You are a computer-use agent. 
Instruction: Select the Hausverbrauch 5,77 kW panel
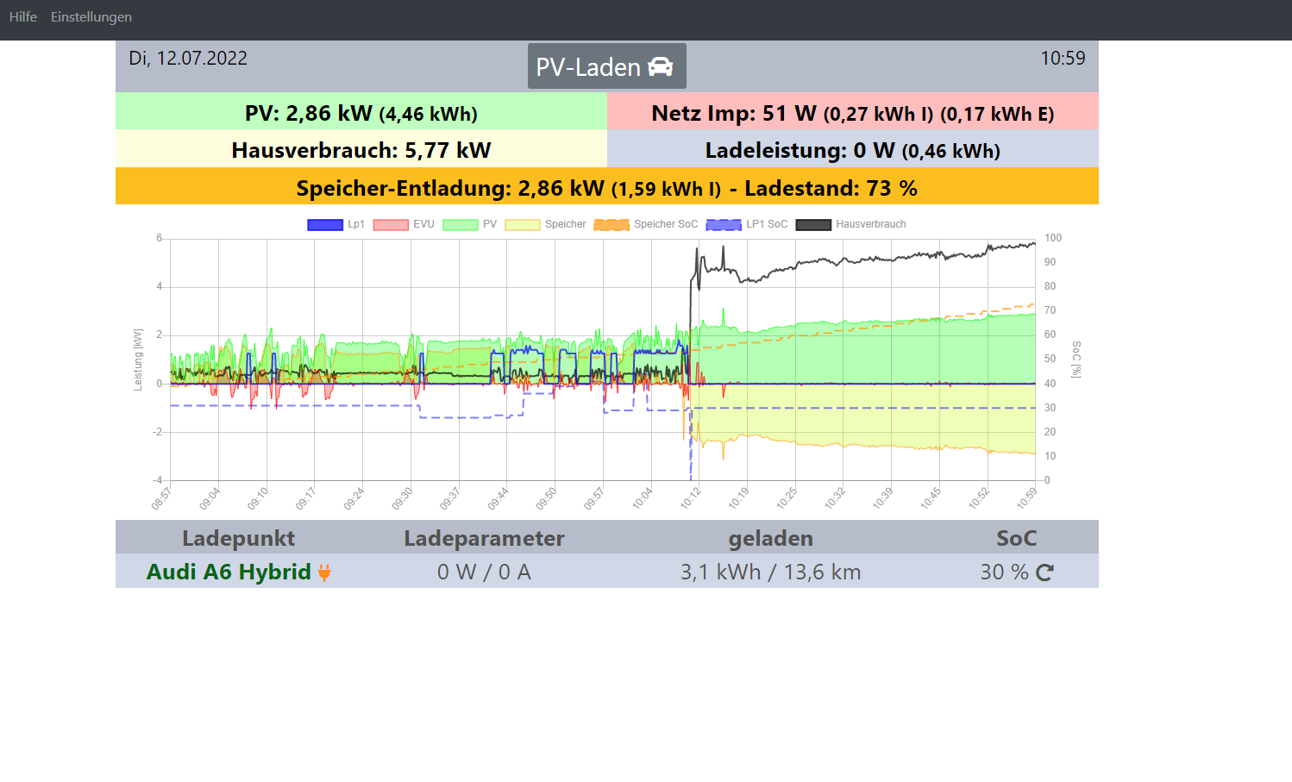361,150
